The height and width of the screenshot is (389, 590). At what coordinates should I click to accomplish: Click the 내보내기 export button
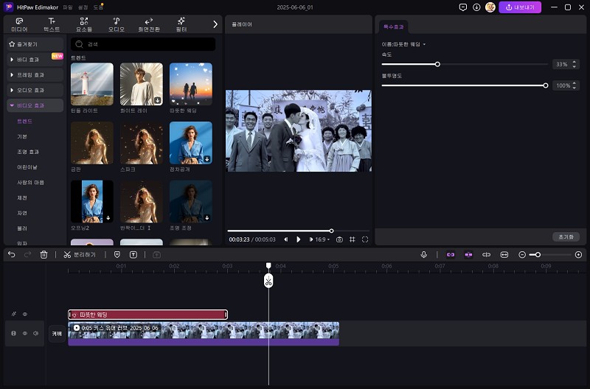point(520,7)
